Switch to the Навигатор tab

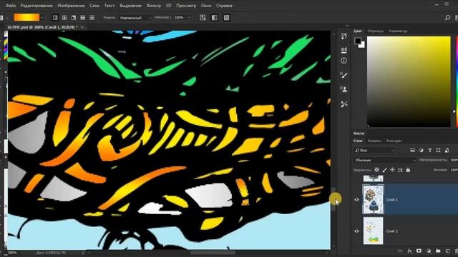pyautogui.click(x=398, y=31)
